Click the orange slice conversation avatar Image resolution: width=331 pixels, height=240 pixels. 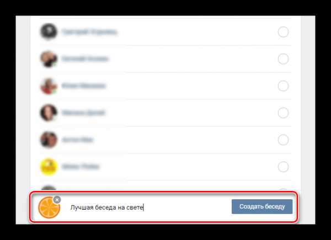click(x=49, y=207)
